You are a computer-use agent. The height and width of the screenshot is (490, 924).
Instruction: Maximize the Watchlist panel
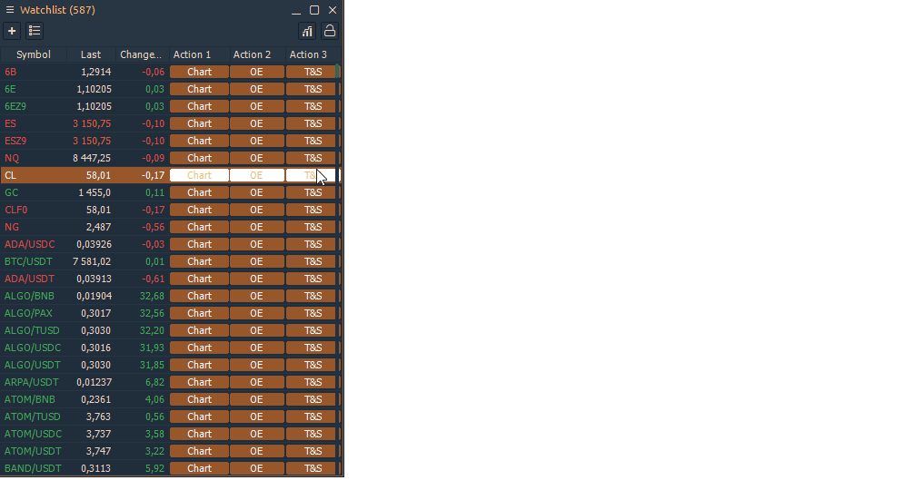click(x=314, y=10)
